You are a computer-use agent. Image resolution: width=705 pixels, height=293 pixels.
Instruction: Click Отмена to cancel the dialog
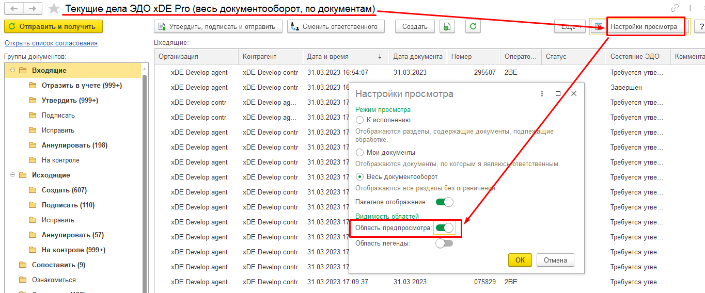pyautogui.click(x=555, y=260)
